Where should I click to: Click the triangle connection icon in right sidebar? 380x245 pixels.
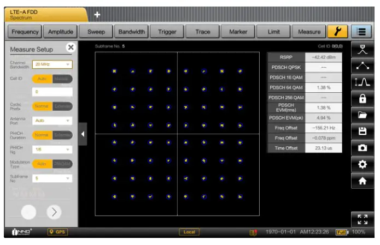(x=363, y=65)
